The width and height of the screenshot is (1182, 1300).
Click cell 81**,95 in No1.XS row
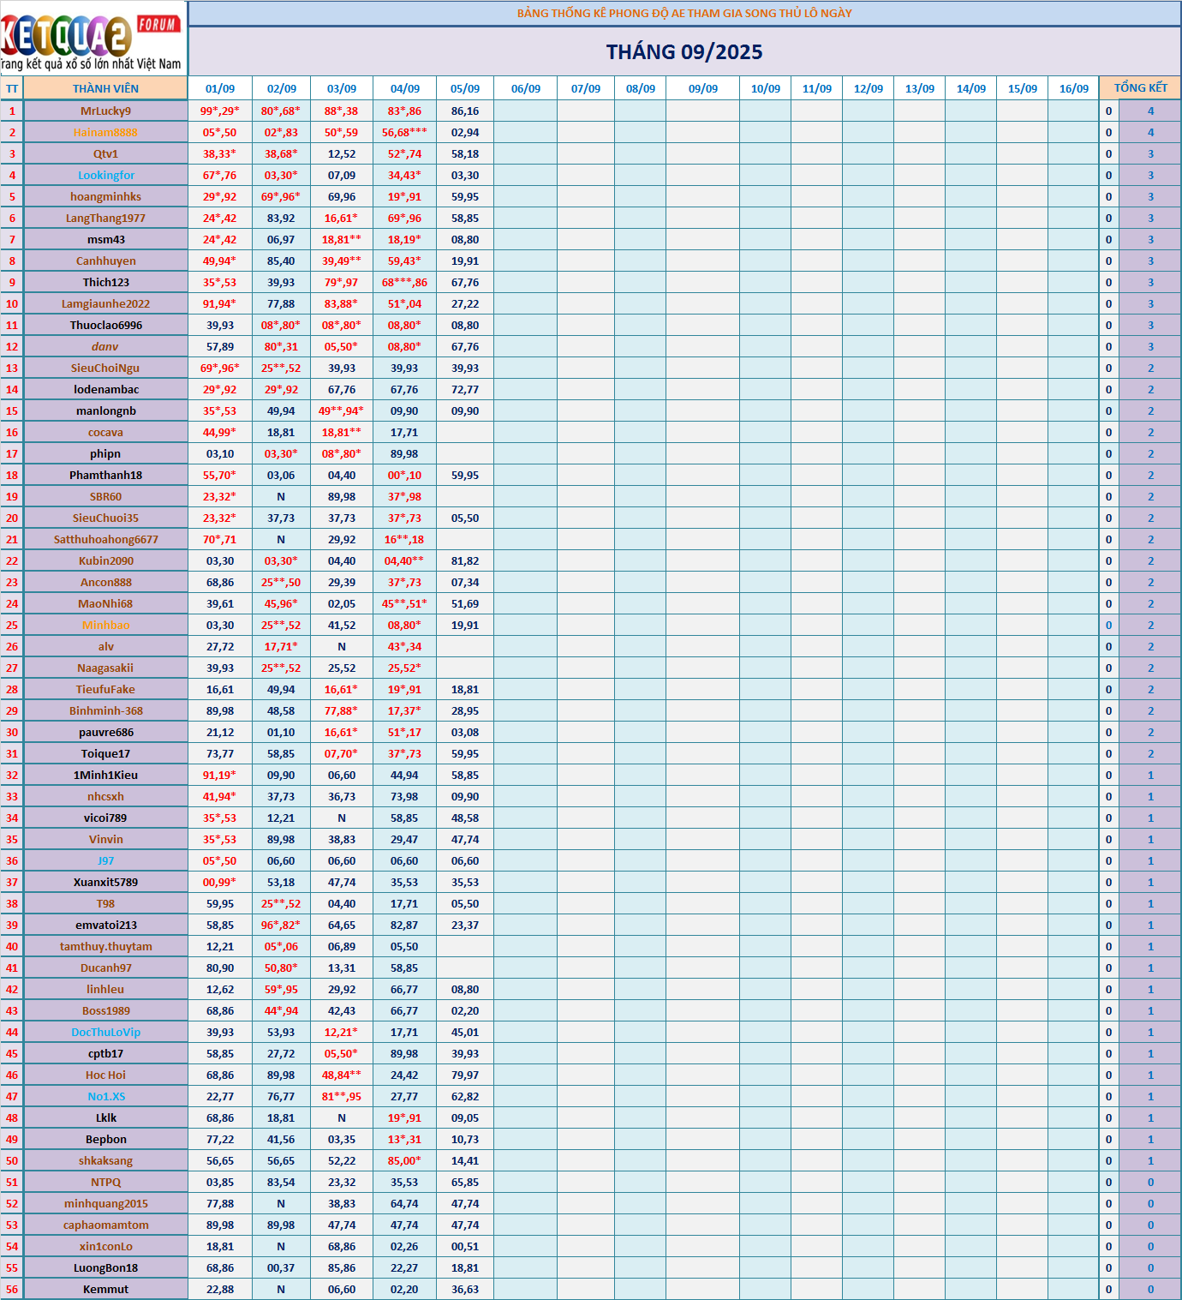[341, 1096]
